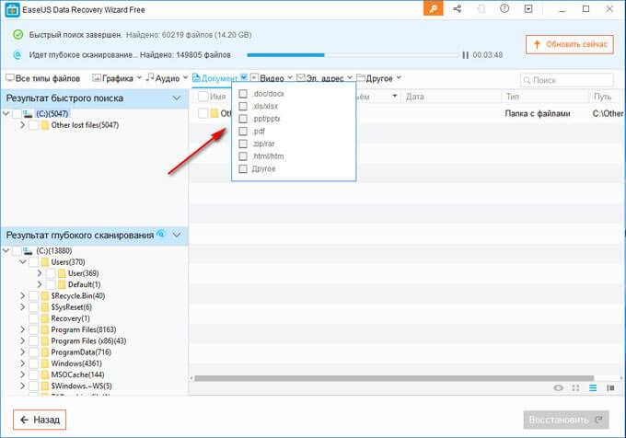Toggle the preview eye icon

tap(558, 387)
